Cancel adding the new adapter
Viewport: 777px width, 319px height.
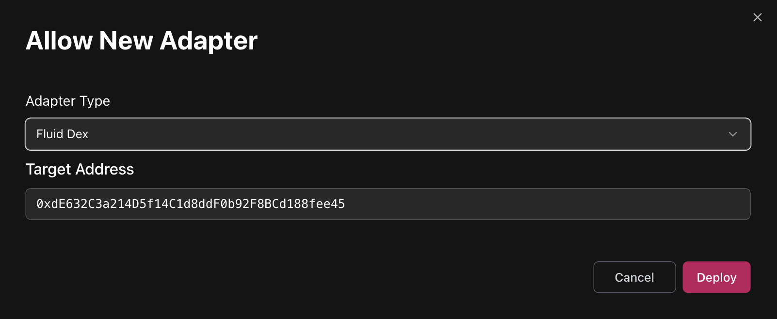(x=634, y=277)
